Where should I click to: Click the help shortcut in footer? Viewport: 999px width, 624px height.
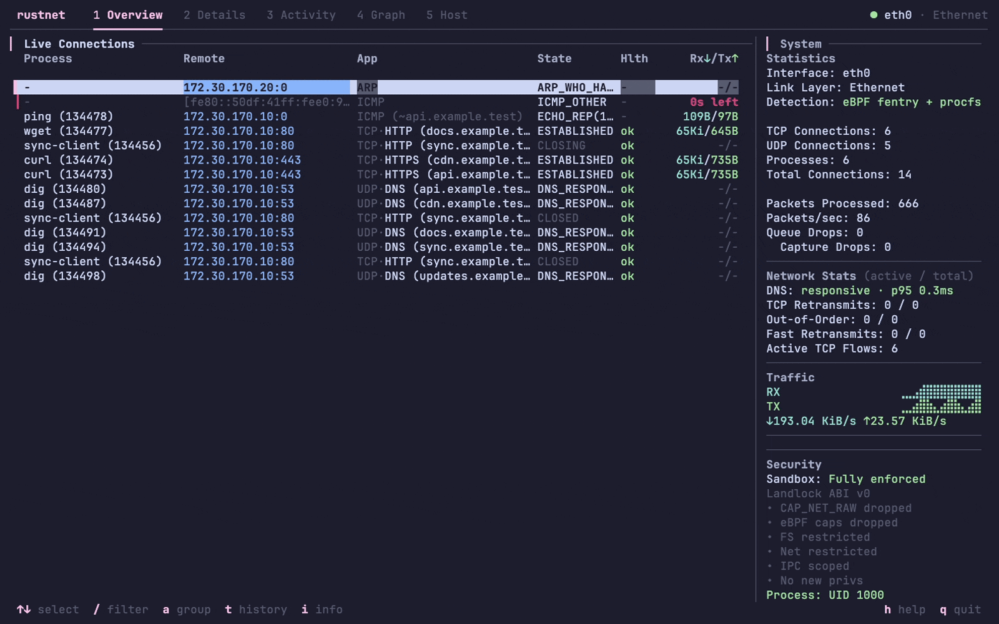[x=905, y=610]
